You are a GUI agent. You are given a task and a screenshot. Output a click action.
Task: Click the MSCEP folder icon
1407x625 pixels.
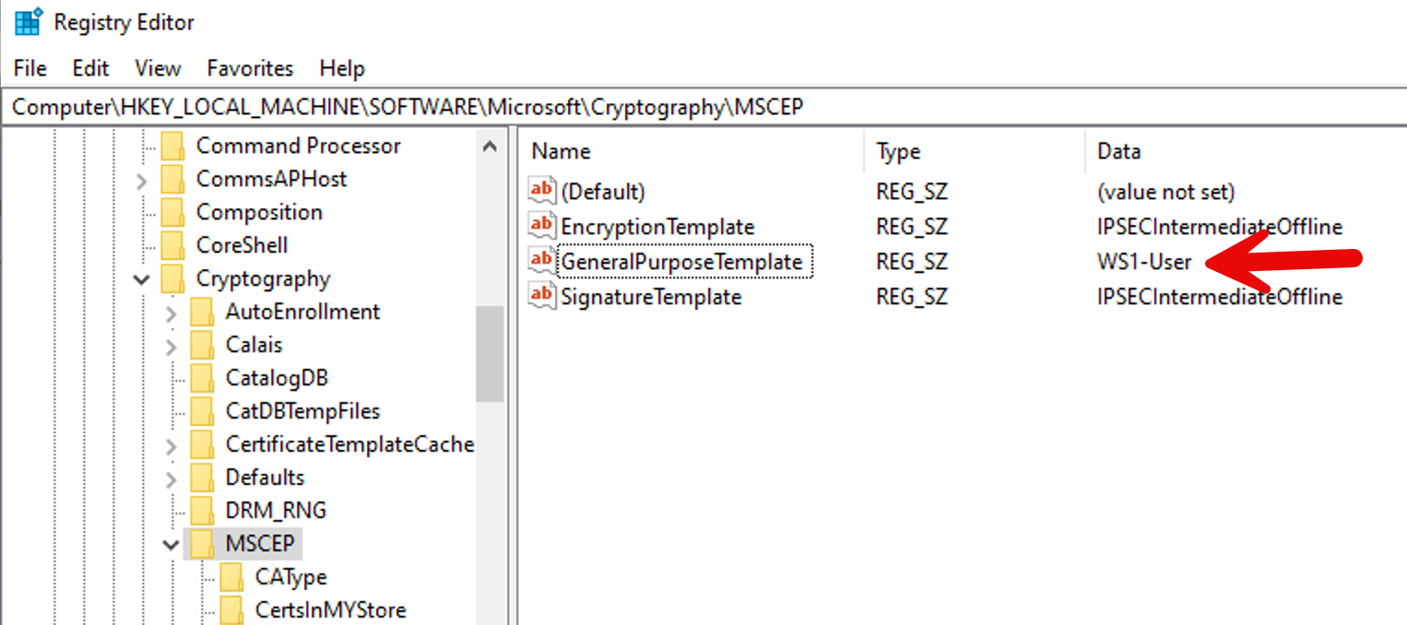pyautogui.click(x=203, y=544)
